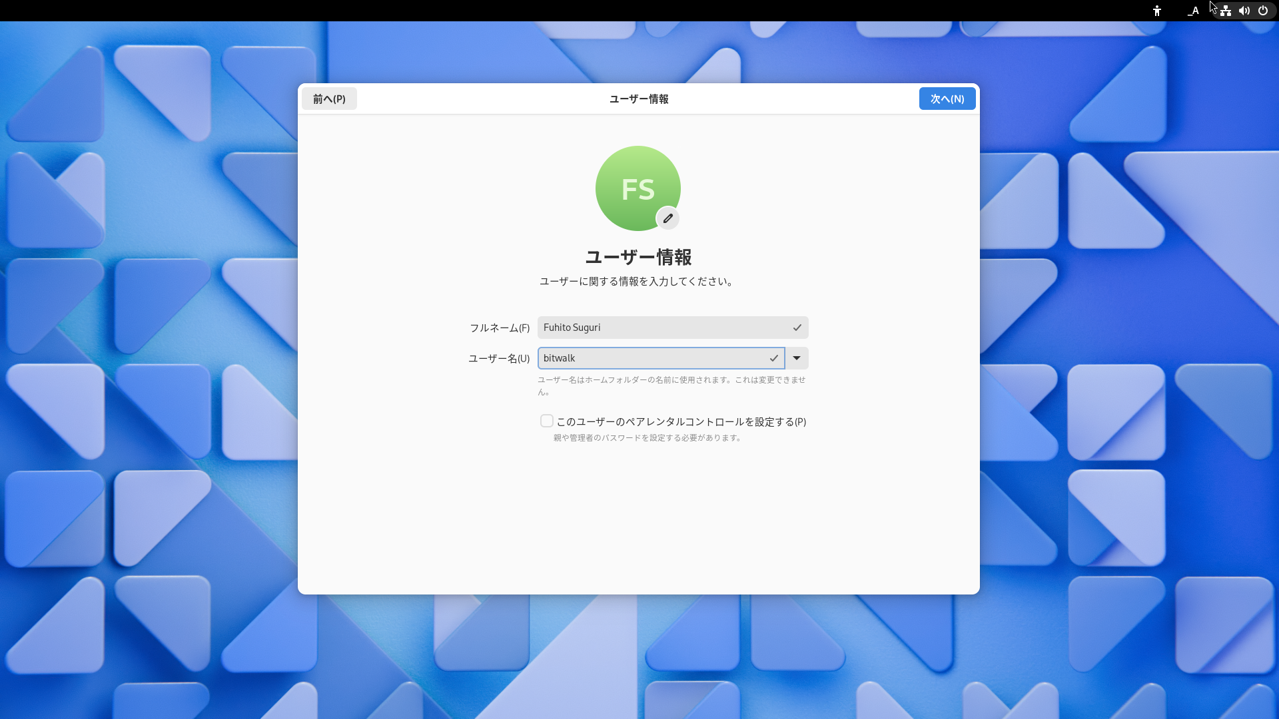1279x719 pixels.
Task: Click the wired network status icon
Action: coord(1226,11)
